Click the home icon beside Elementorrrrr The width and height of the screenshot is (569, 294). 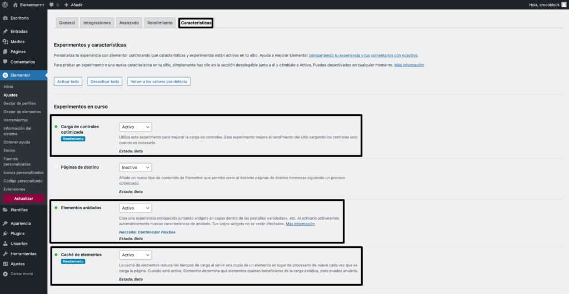(15, 4)
